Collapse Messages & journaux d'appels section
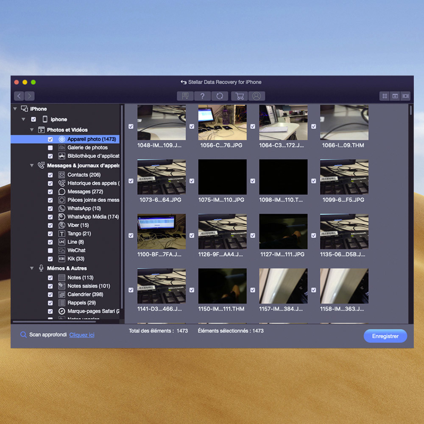 (32, 165)
